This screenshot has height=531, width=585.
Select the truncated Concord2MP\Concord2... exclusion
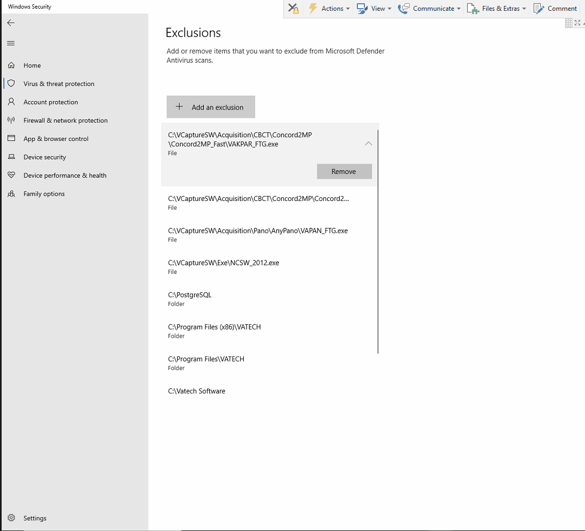click(269, 203)
